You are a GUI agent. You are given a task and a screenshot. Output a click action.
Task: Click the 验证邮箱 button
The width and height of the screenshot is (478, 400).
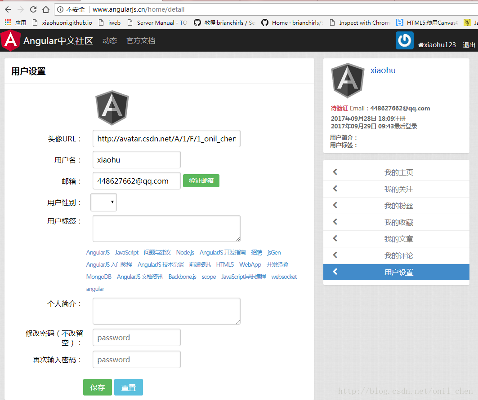click(201, 180)
